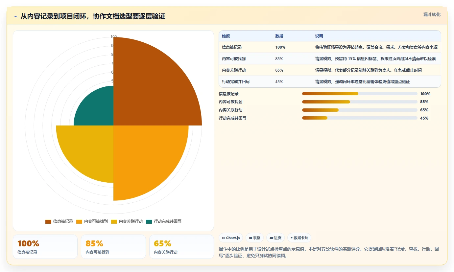The width and height of the screenshot is (454, 272).
Task: Click the 进度 chip icon
Action: click(272, 238)
